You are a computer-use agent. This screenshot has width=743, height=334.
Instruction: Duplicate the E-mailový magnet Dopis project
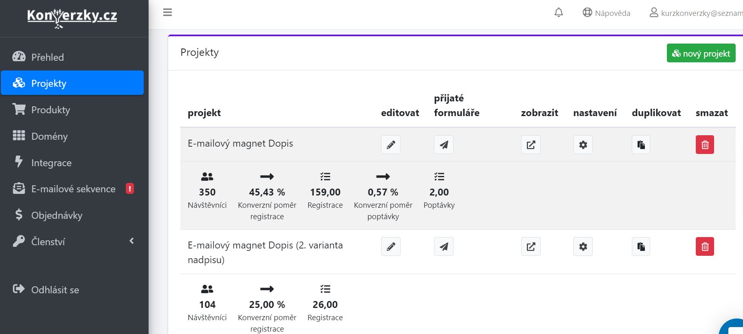[x=641, y=145]
